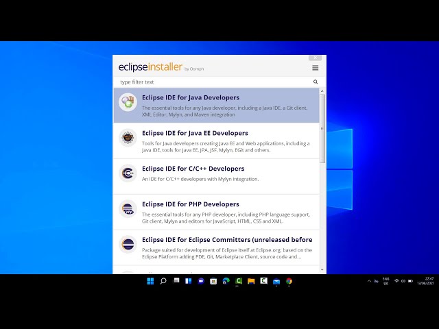The height and width of the screenshot is (329, 439).
Task: Select the PHP Developers package icon
Action: click(x=128, y=208)
